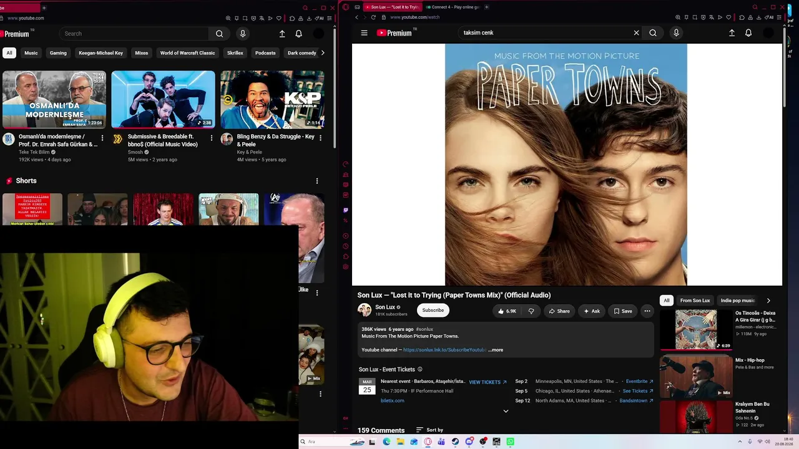
Task: Open a new tab in the right browser window
Action: pyautogui.click(x=486, y=7)
